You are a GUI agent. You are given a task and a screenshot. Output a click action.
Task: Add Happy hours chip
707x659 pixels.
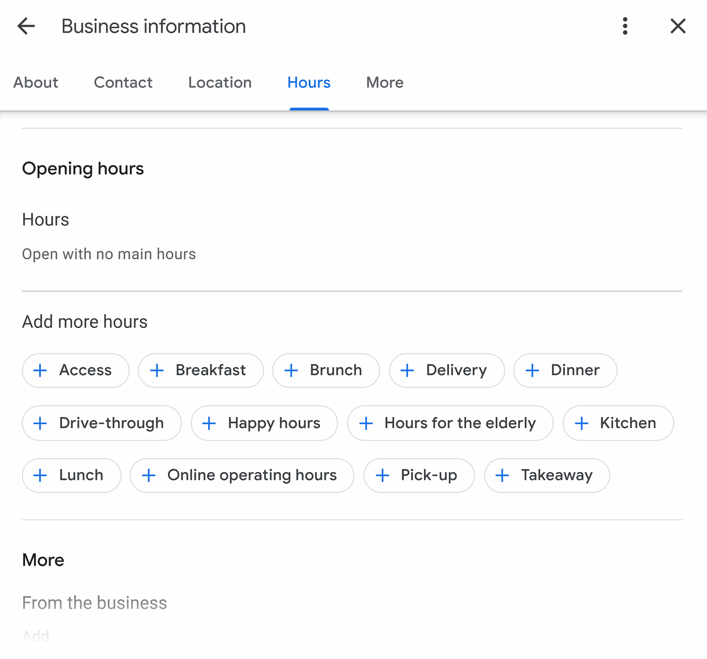click(x=264, y=423)
